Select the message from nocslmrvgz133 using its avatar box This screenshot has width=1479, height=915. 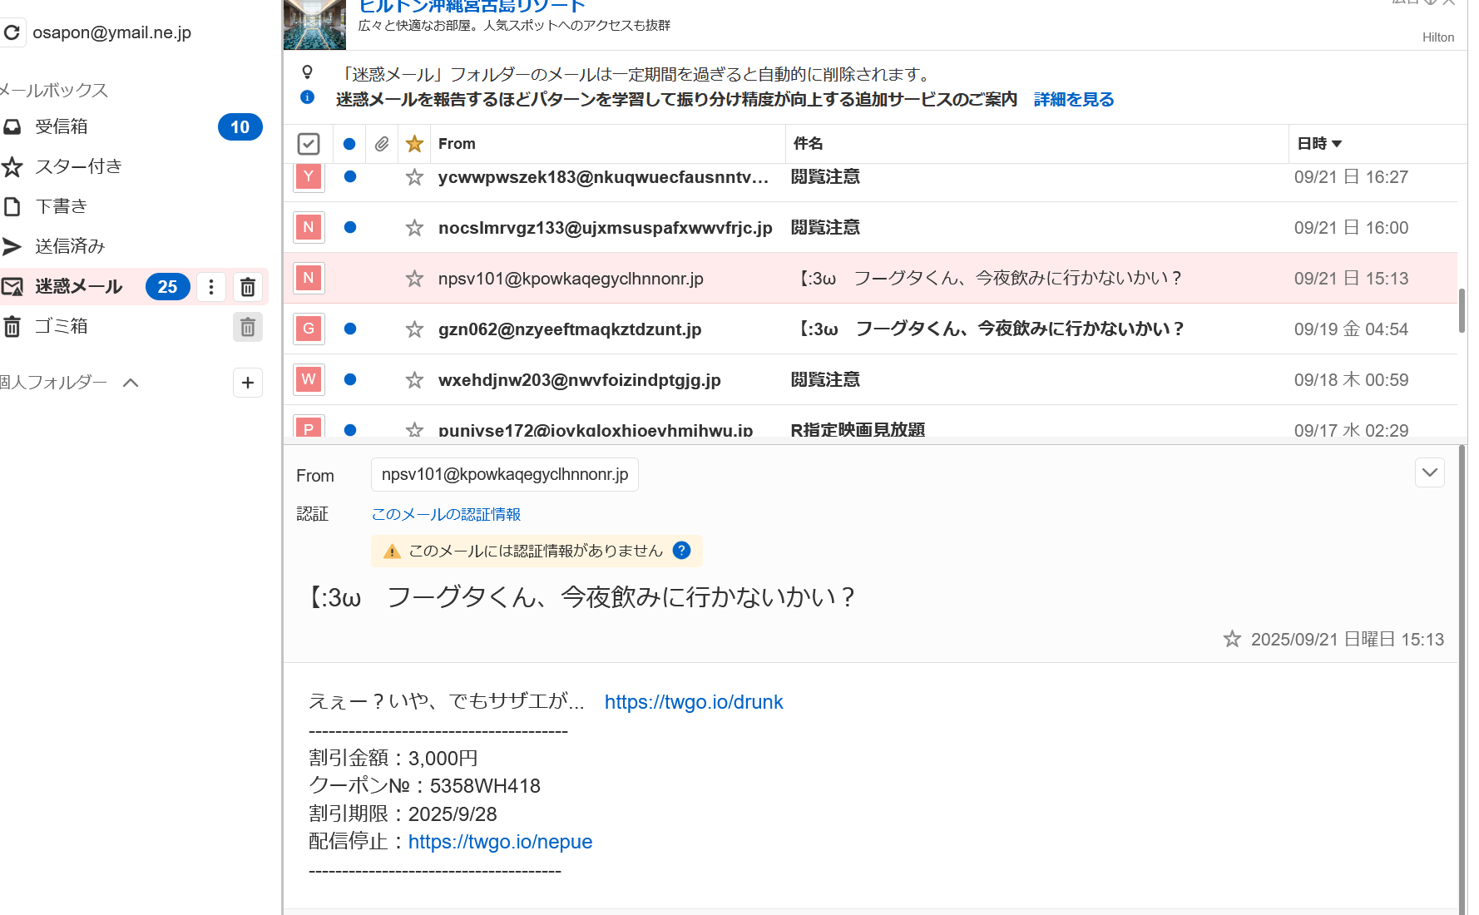click(x=309, y=228)
